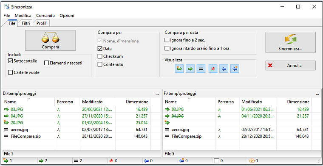
Task: Click the right path F:\temp\proteggi
Action: pos(180,94)
